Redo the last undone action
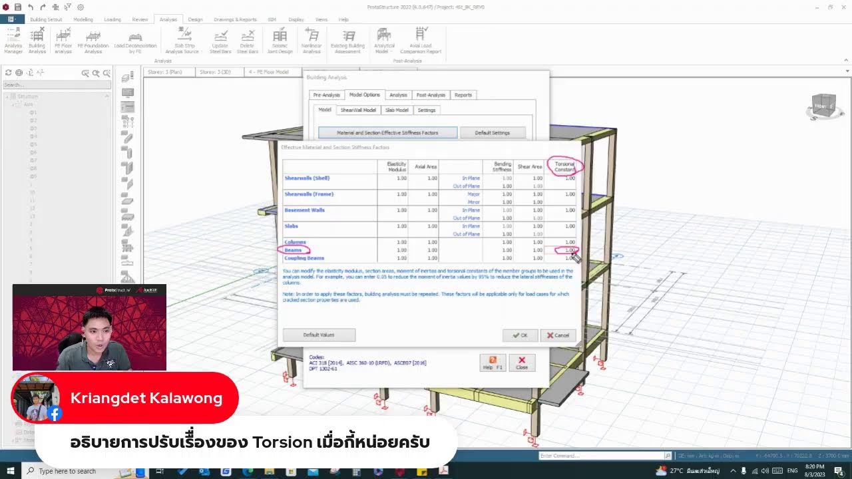The width and height of the screenshot is (852, 479). (43, 7)
